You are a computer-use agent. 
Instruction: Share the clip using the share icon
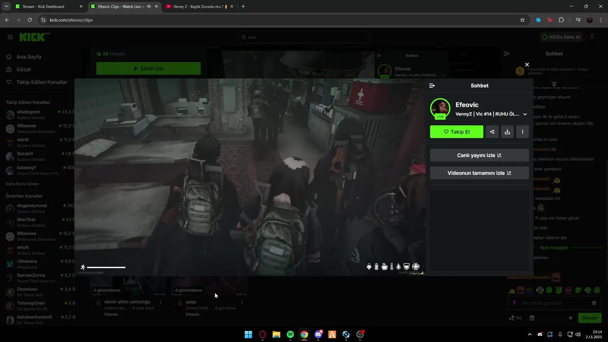pos(492,132)
